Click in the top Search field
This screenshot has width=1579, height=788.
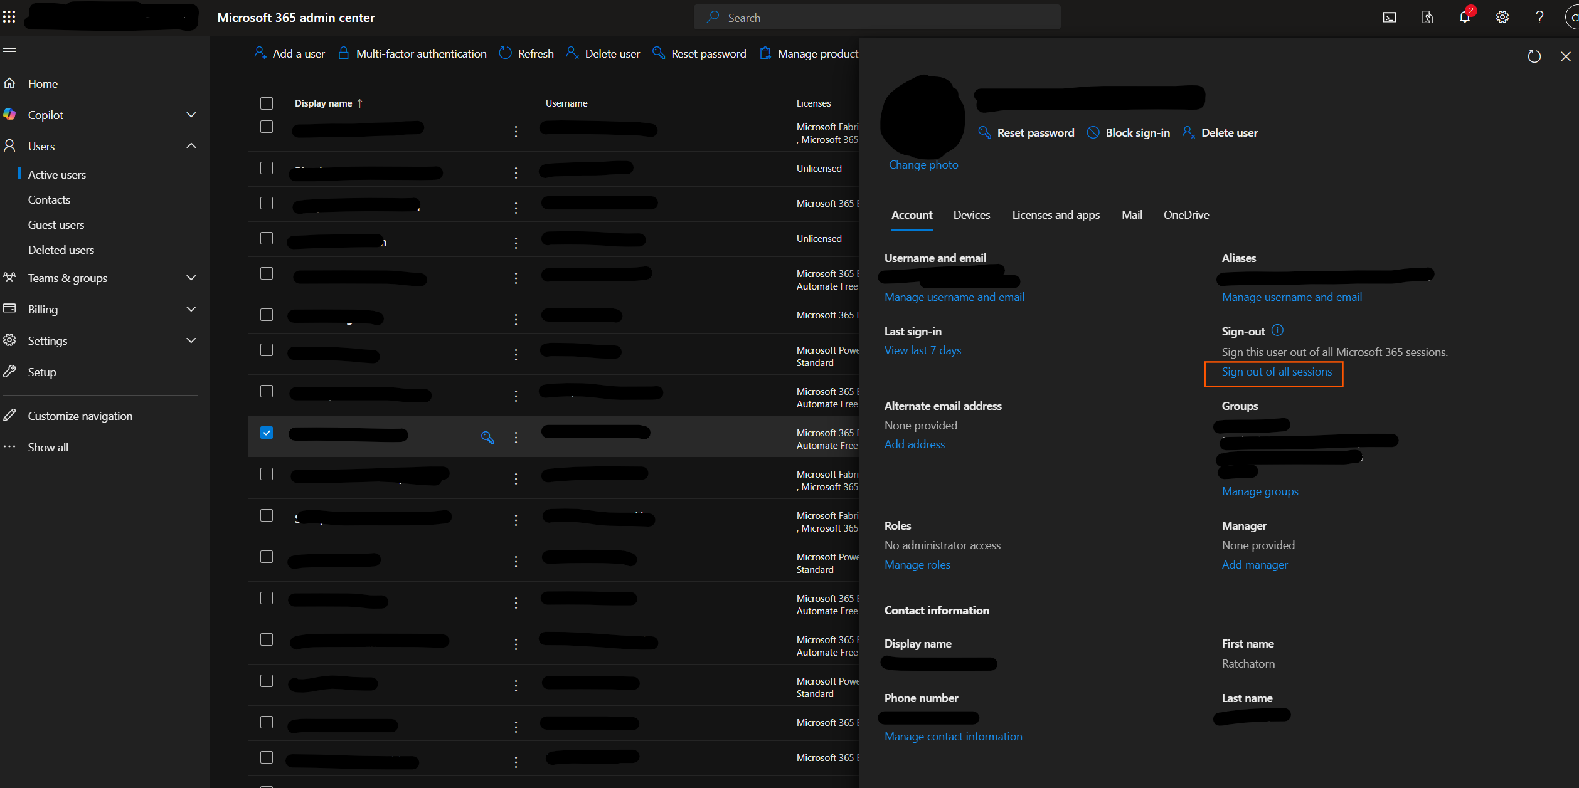[x=877, y=18]
